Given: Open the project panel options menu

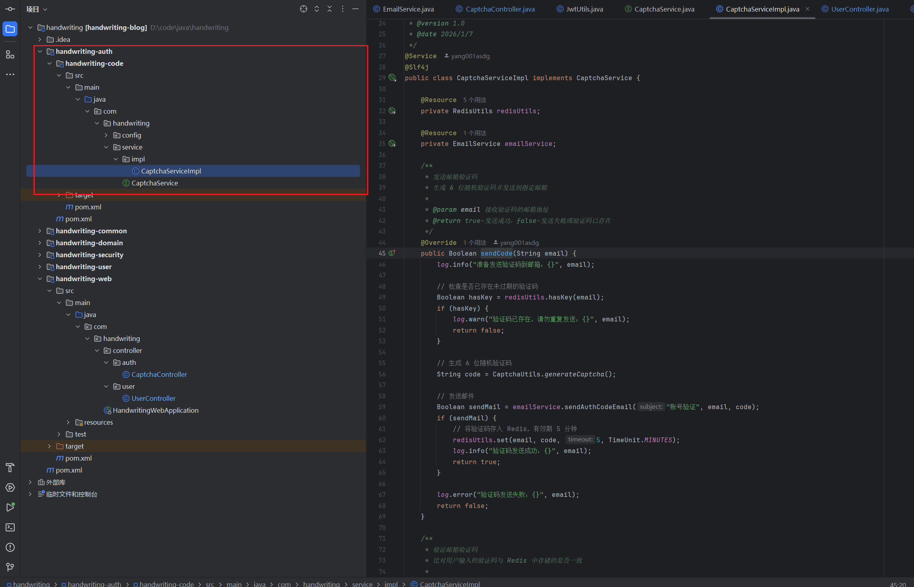Looking at the screenshot, I should point(343,9).
